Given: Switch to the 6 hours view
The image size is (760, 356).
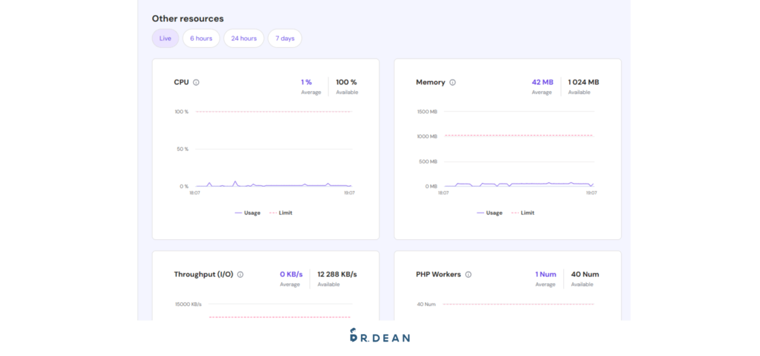Looking at the screenshot, I should tap(201, 38).
